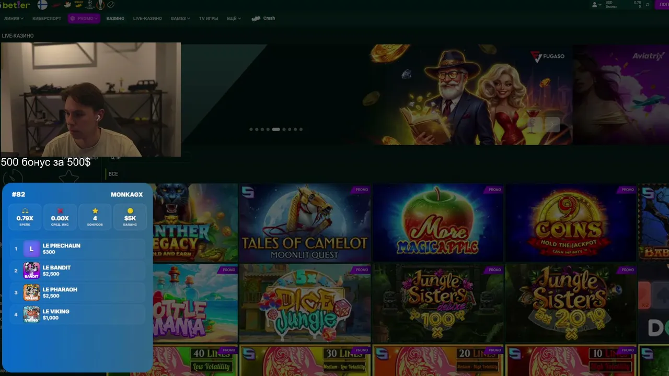Launch More Magic Apple game

click(438, 223)
